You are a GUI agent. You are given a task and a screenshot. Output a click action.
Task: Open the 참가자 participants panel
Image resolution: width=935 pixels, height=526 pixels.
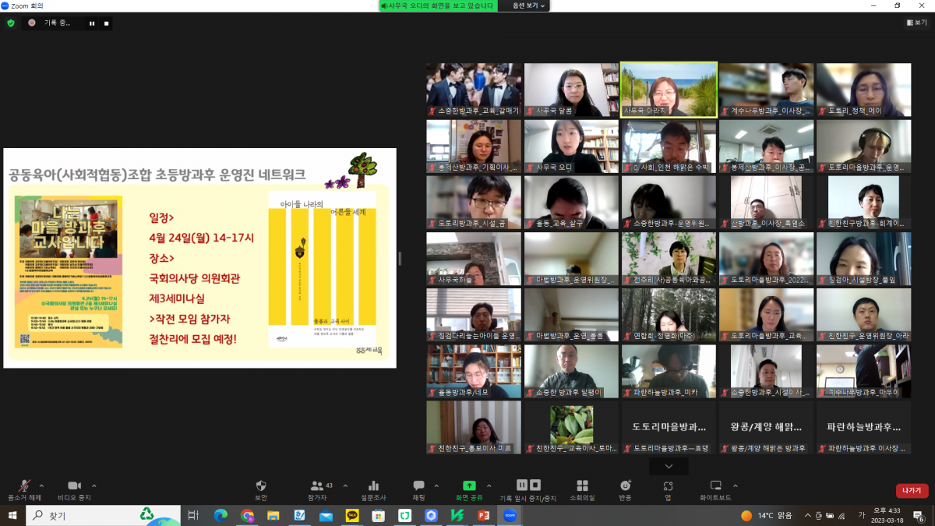click(x=317, y=485)
